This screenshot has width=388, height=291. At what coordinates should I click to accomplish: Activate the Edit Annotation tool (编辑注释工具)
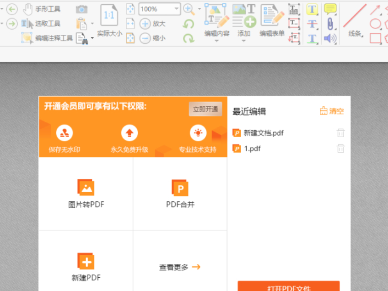click(x=47, y=38)
